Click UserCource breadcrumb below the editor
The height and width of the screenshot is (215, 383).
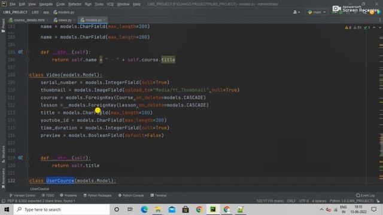click(x=39, y=189)
